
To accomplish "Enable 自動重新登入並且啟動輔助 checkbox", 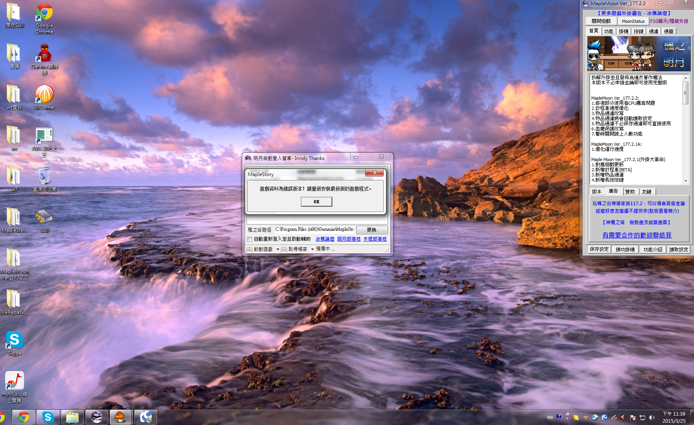I will 250,239.
